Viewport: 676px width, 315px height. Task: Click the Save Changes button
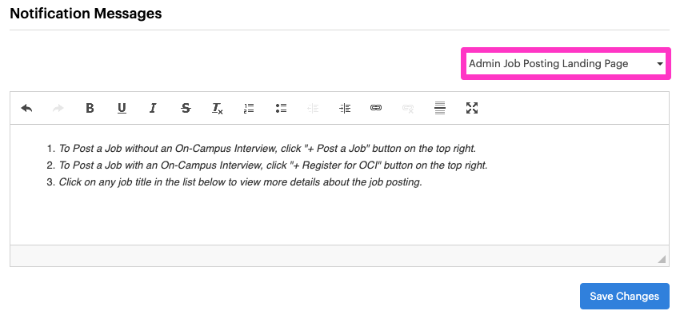pos(624,297)
